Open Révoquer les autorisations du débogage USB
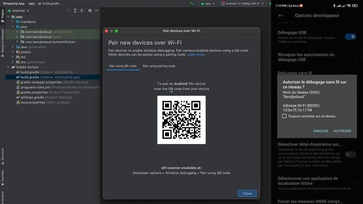This screenshot has width=363, height=204. [317, 57]
